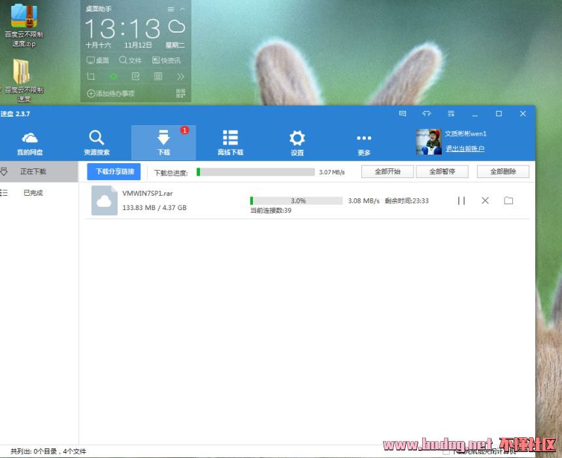The image size is (562, 458).
Task: Collapse the 桌面助手 widget with up chevron
Action: click(x=182, y=9)
